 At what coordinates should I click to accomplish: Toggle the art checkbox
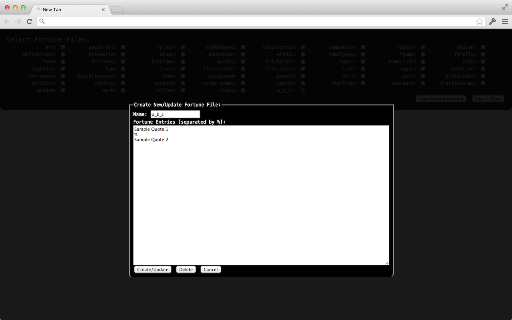click(63, 47)
